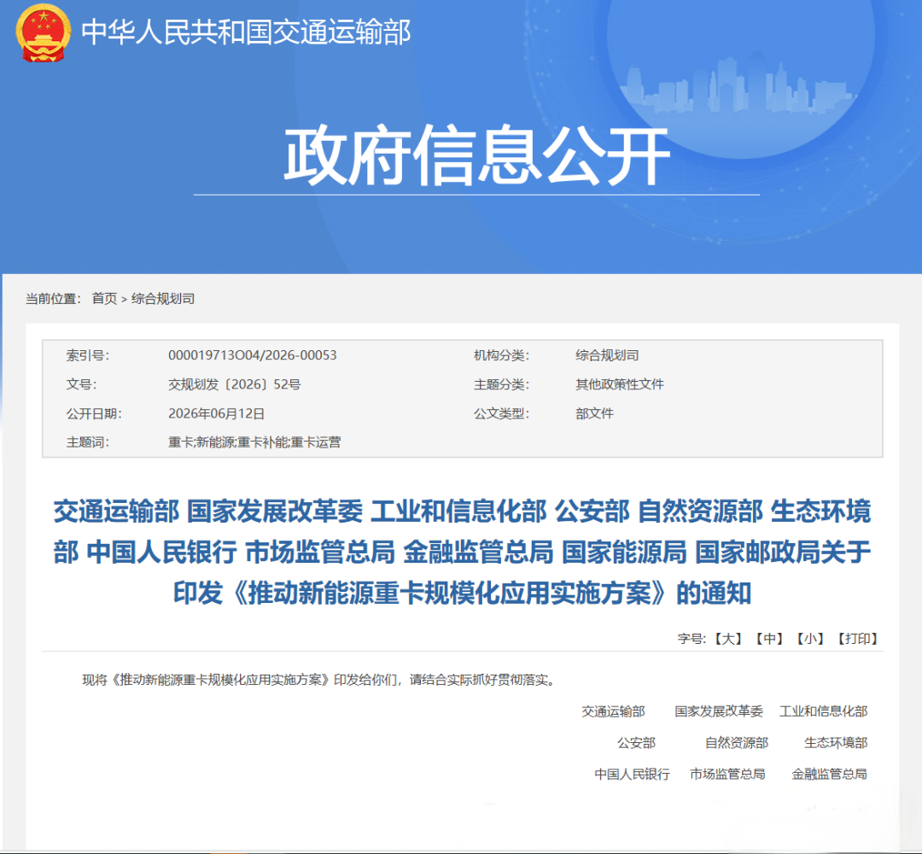Click the national emblem logo
The width and height of the screenshot is (922, 854).
pyautogui.click(x=43, y=33)
